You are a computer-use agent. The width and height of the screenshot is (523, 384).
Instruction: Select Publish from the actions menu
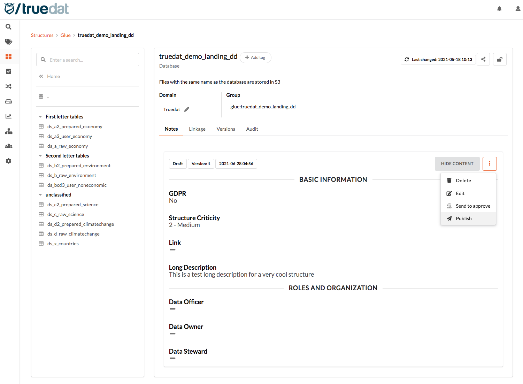point(463,218)
